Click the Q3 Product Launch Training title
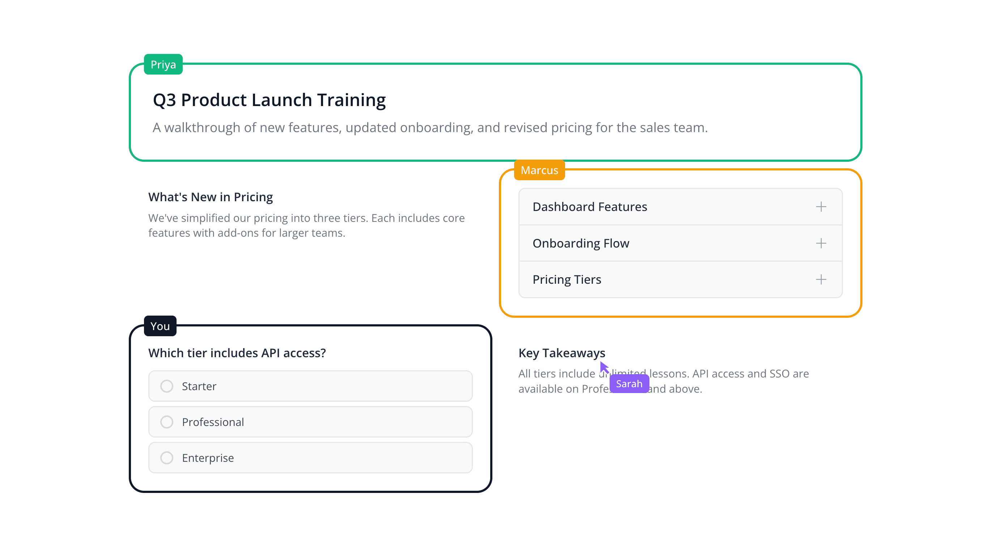Screen dimensions: 992x553 click(x=269, y=100)
